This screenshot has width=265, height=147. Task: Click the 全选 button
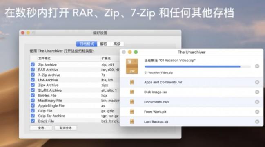pos(41,128)
